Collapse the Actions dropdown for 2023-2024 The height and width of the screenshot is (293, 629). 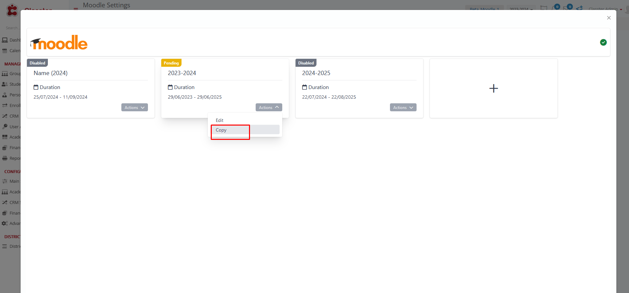[269, 108]
